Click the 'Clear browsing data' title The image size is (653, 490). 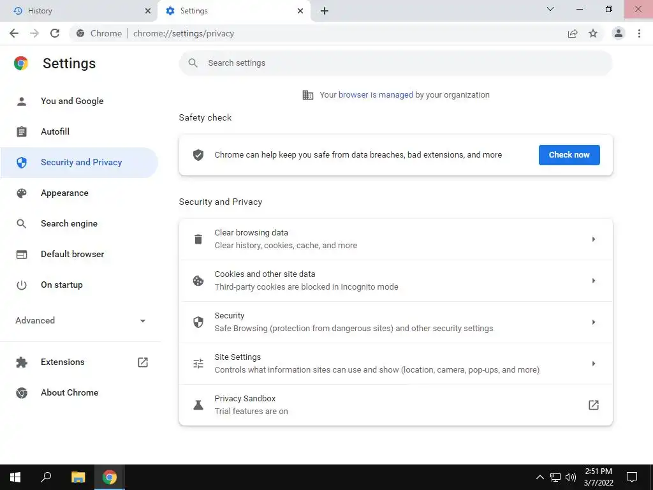[x=251, y=233]
